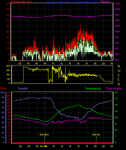This screenshot has width=126, height=150.
Task: Click the 'Temperatura' legend label
Action: click(x=93, y=88)
